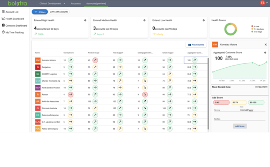
Task: Open settings gear on Entered Low Health card
Action: 203,20
